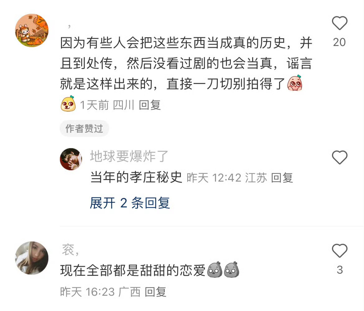The image size is (364, 311).
Task: Tap the like count 20
Action: pos(339,42)
